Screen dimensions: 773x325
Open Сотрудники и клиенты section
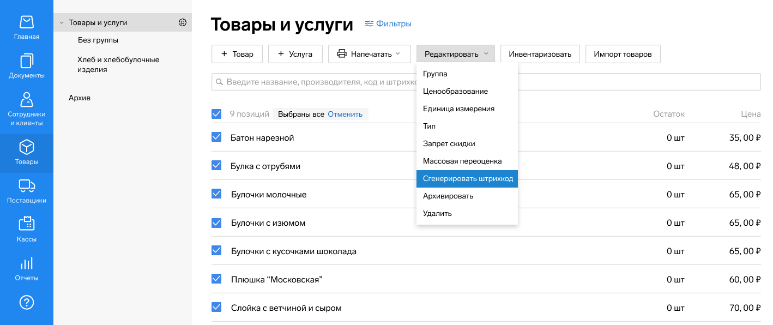point(27,110)
